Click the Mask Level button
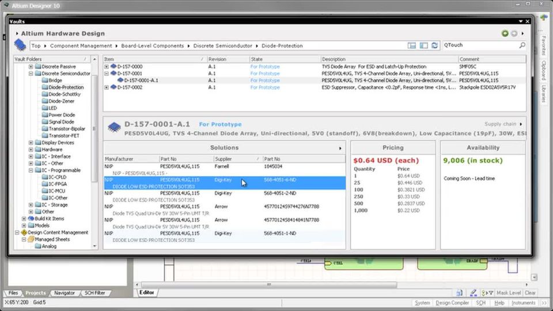The height and width of the screenshot is (311, 553). [x=508, y=293]
